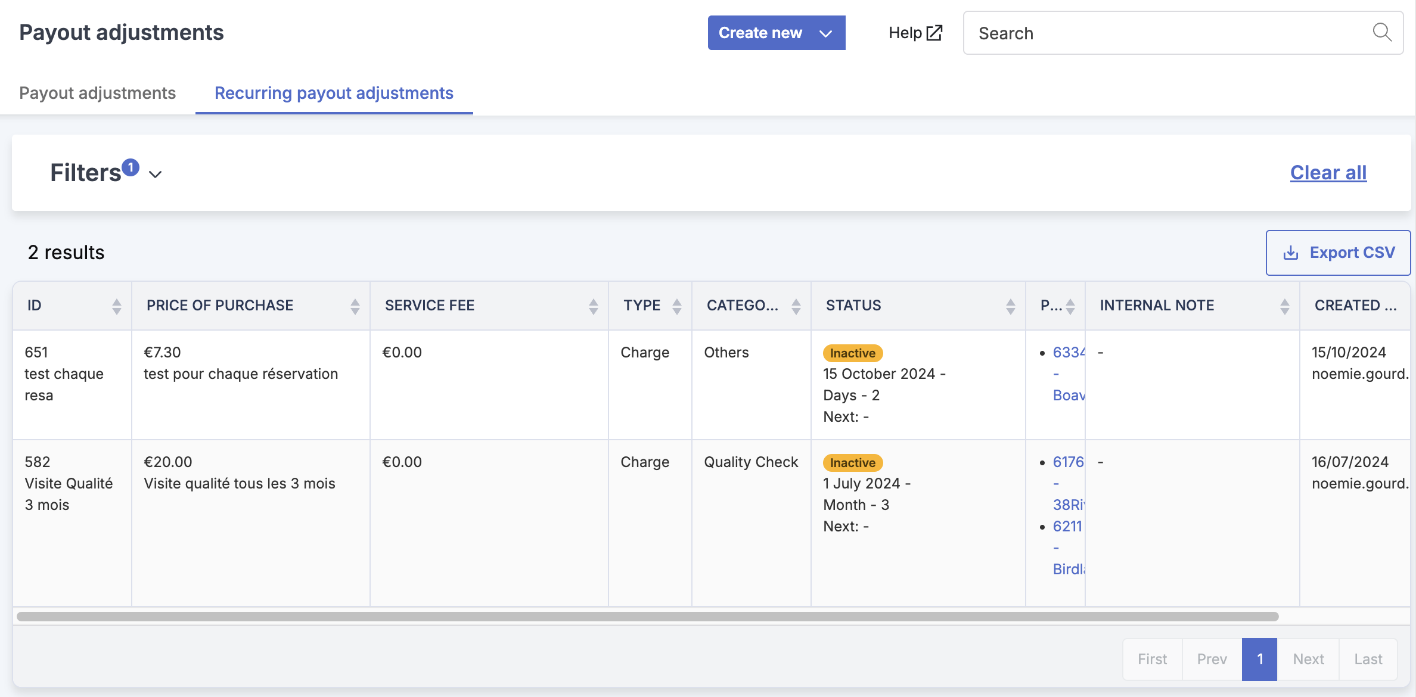Open property link 6334

coord(1069,352)
